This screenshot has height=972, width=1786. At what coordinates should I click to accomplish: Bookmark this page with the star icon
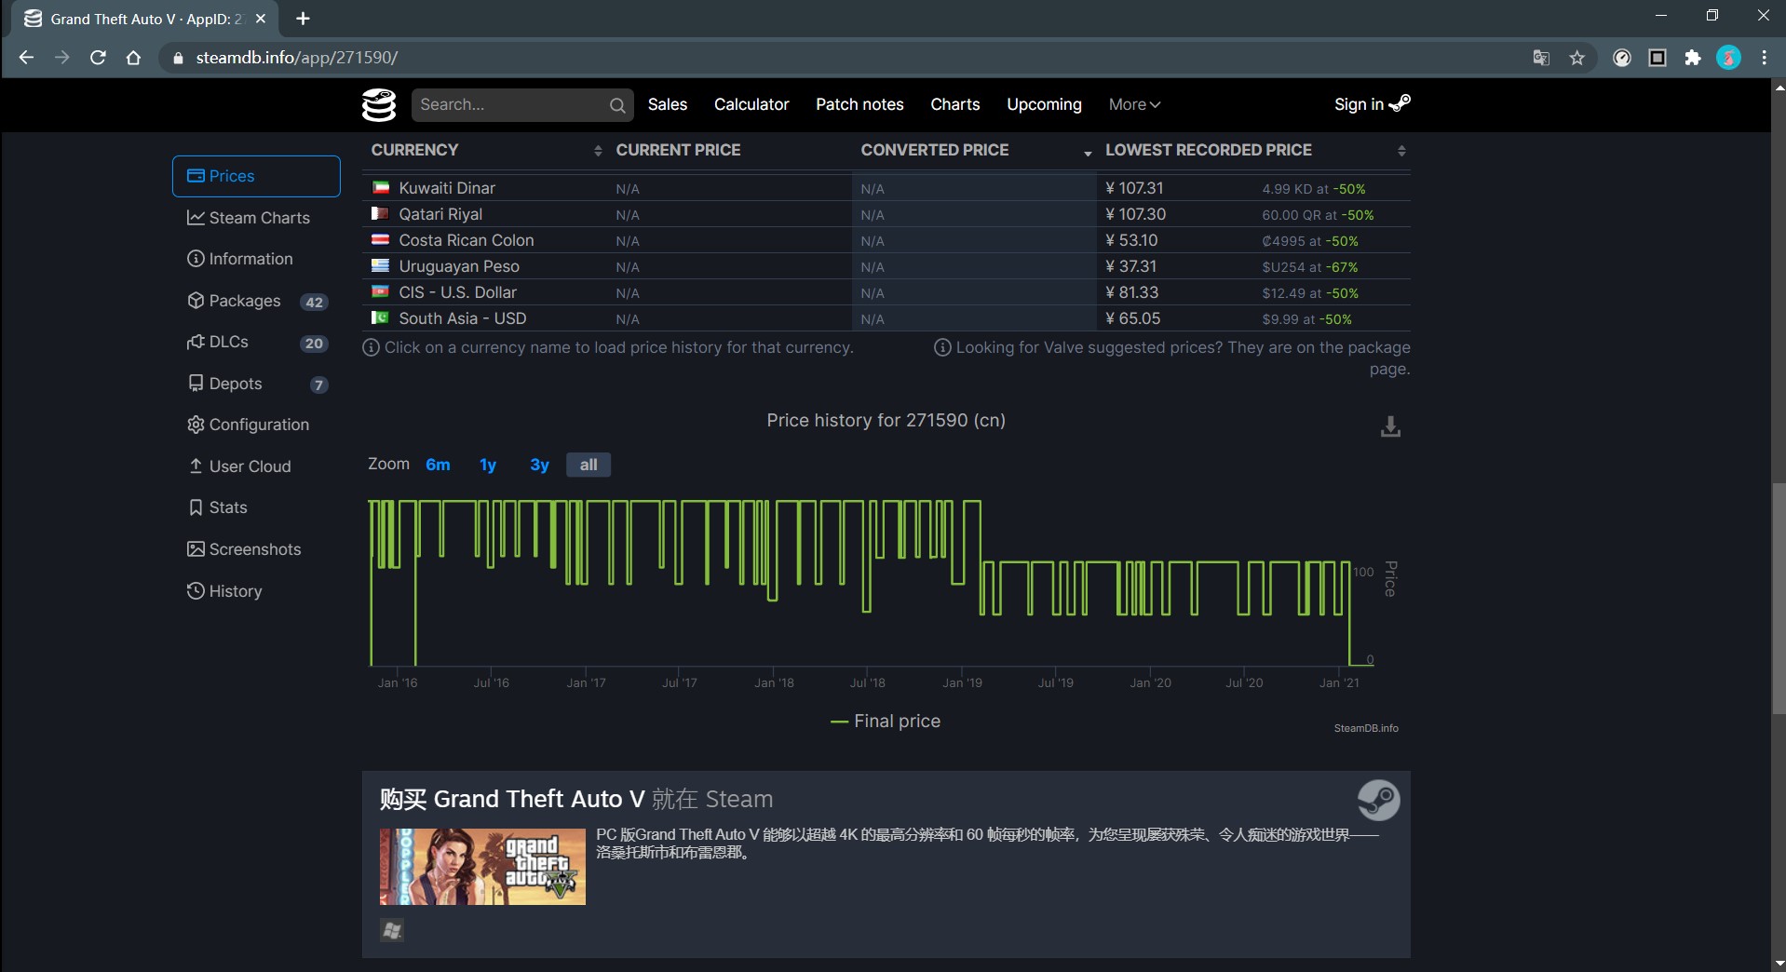1576,58
